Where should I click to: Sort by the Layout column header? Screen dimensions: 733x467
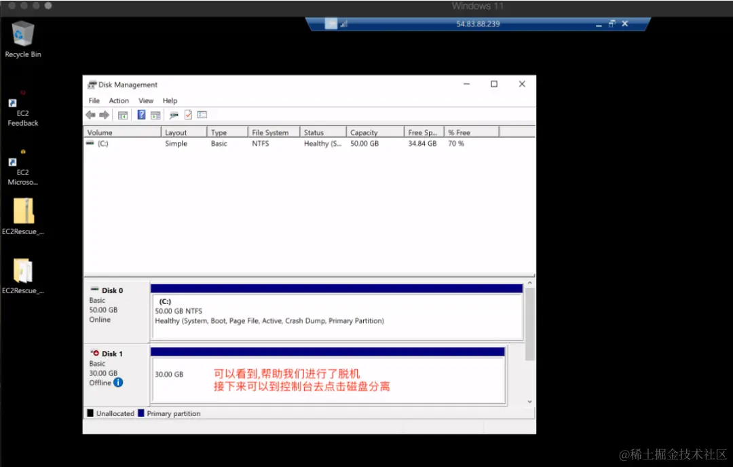pos(184,132)
